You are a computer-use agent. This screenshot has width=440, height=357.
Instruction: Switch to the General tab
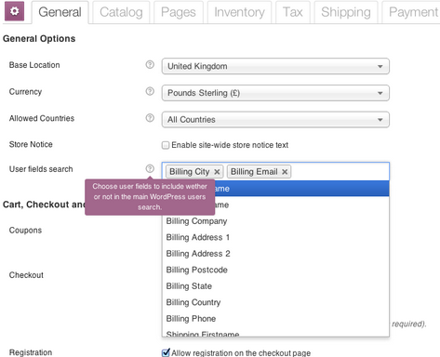tap(60, 12)
